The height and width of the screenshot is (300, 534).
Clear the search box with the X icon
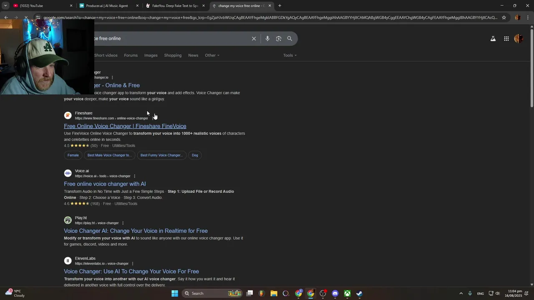tap(254, 38)
